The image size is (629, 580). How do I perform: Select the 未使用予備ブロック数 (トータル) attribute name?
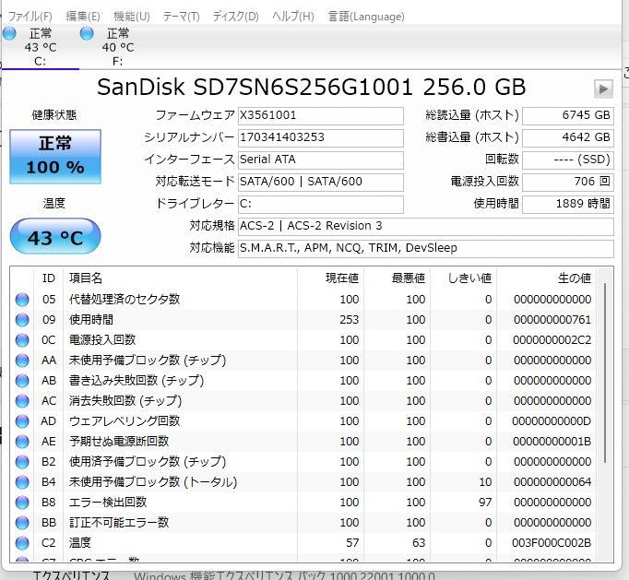(x=153, y=482)
